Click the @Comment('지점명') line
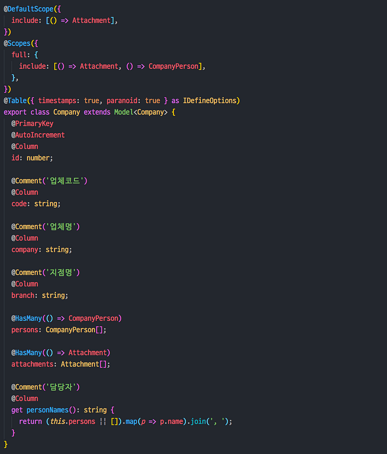The height and width of the screenshot is (454, 387). click(x=45, y=272)
